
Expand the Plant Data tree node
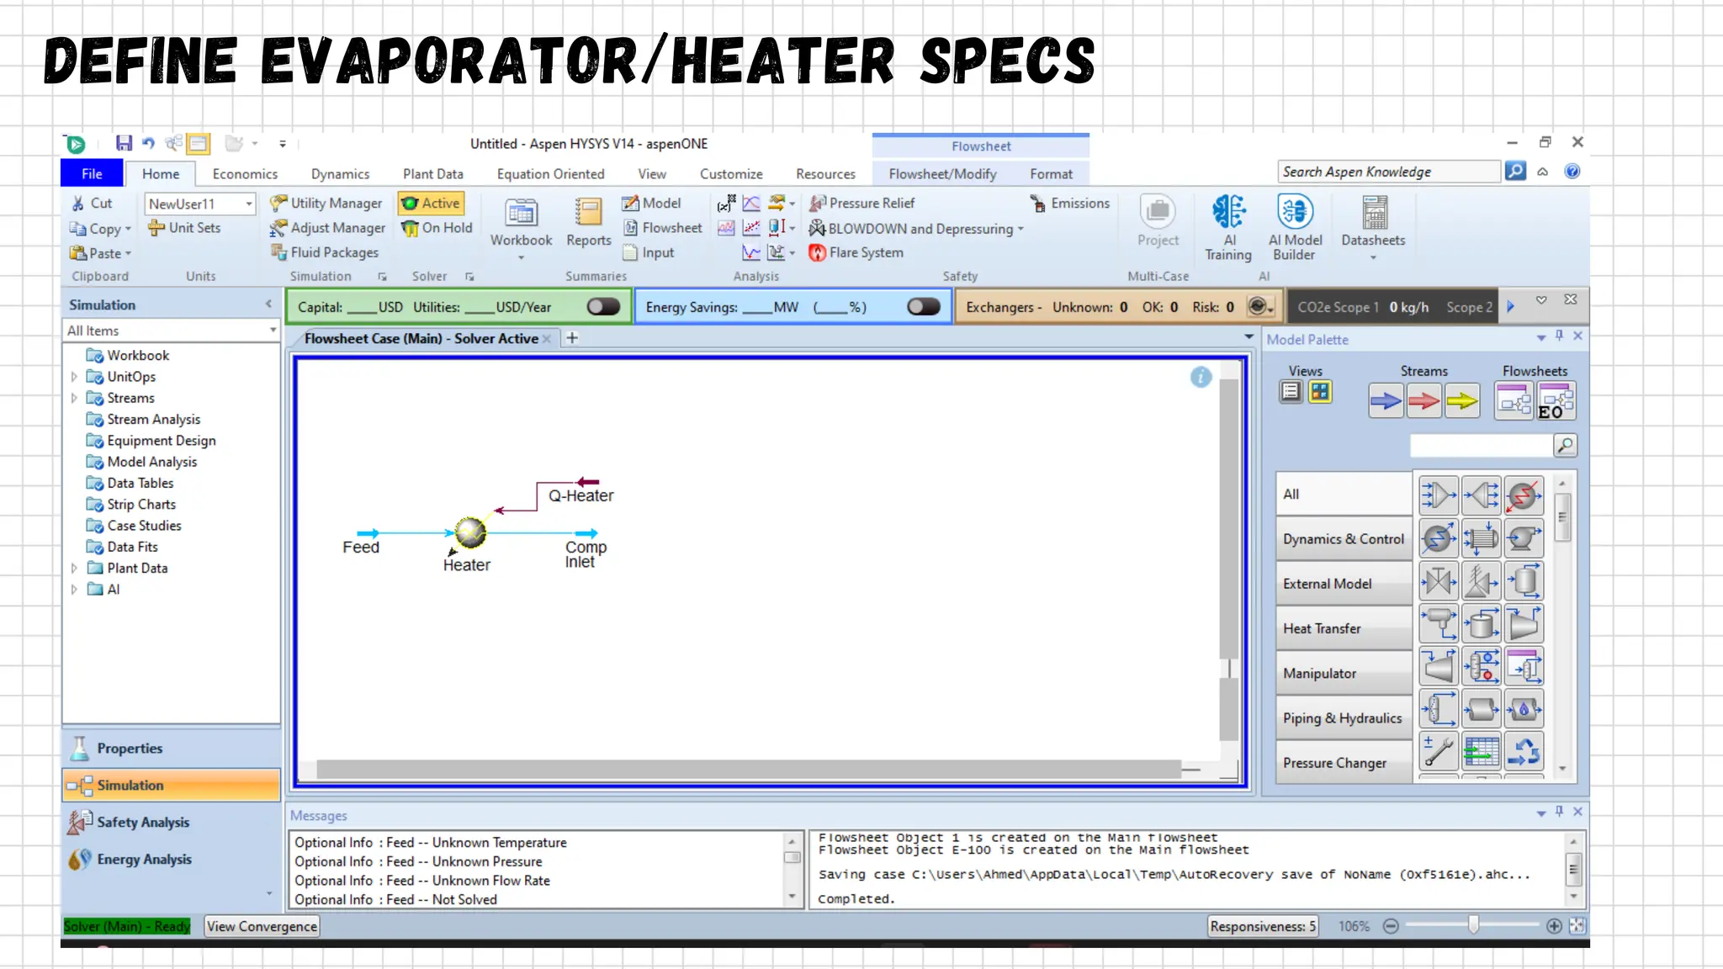coord(75,568)
